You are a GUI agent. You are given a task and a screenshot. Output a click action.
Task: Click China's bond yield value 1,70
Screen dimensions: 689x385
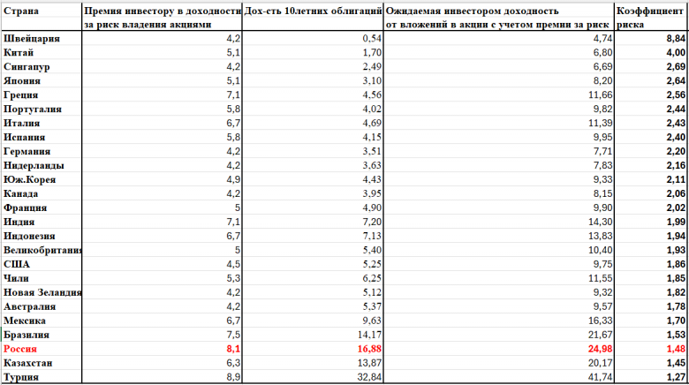[x=372, y=53]
